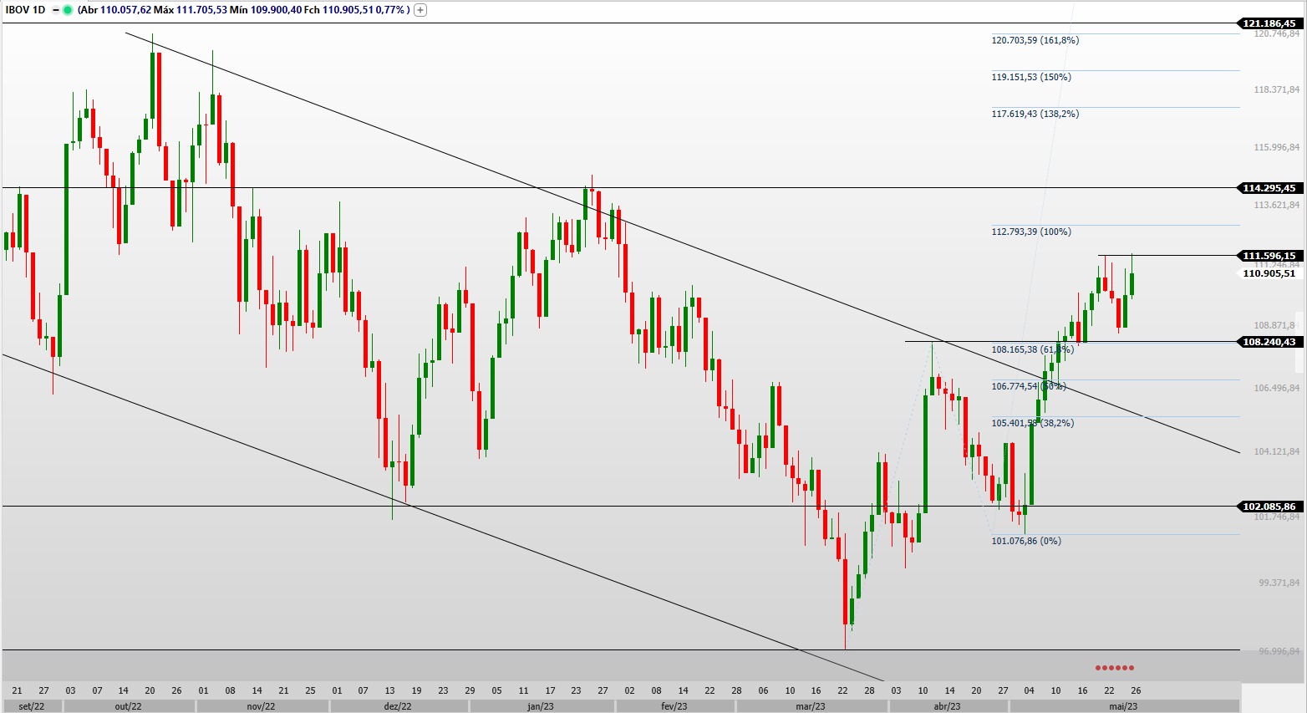Click the 108.165,38 (61,8%) retracement label

1032,349
